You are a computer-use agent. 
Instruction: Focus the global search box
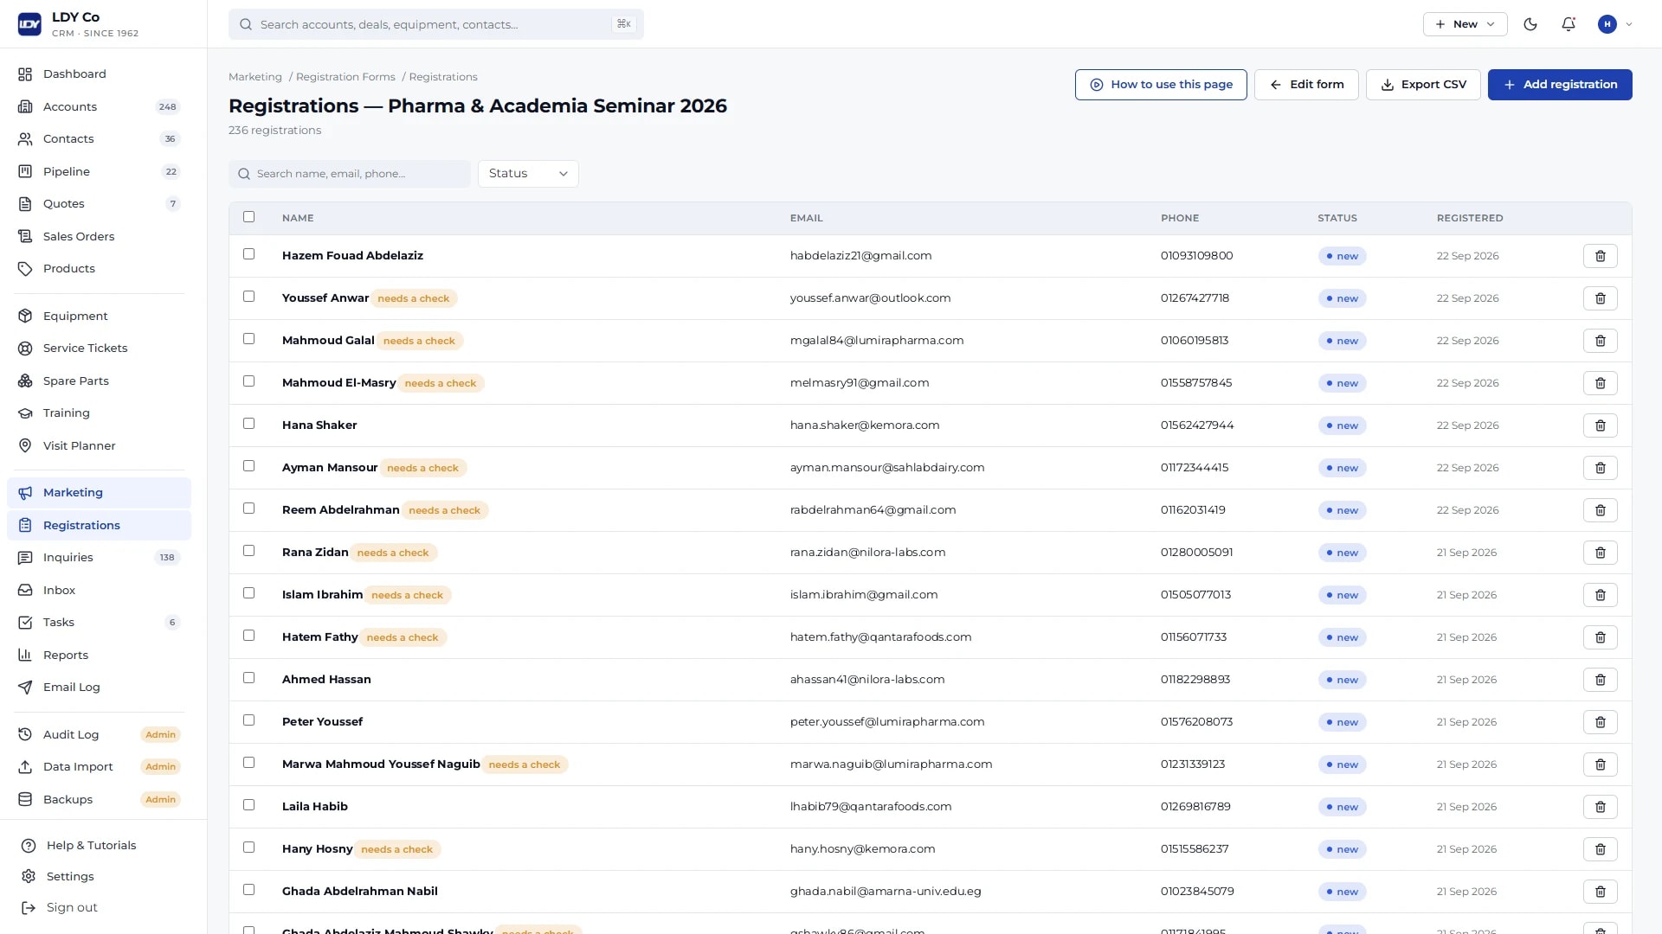point(436,24)
